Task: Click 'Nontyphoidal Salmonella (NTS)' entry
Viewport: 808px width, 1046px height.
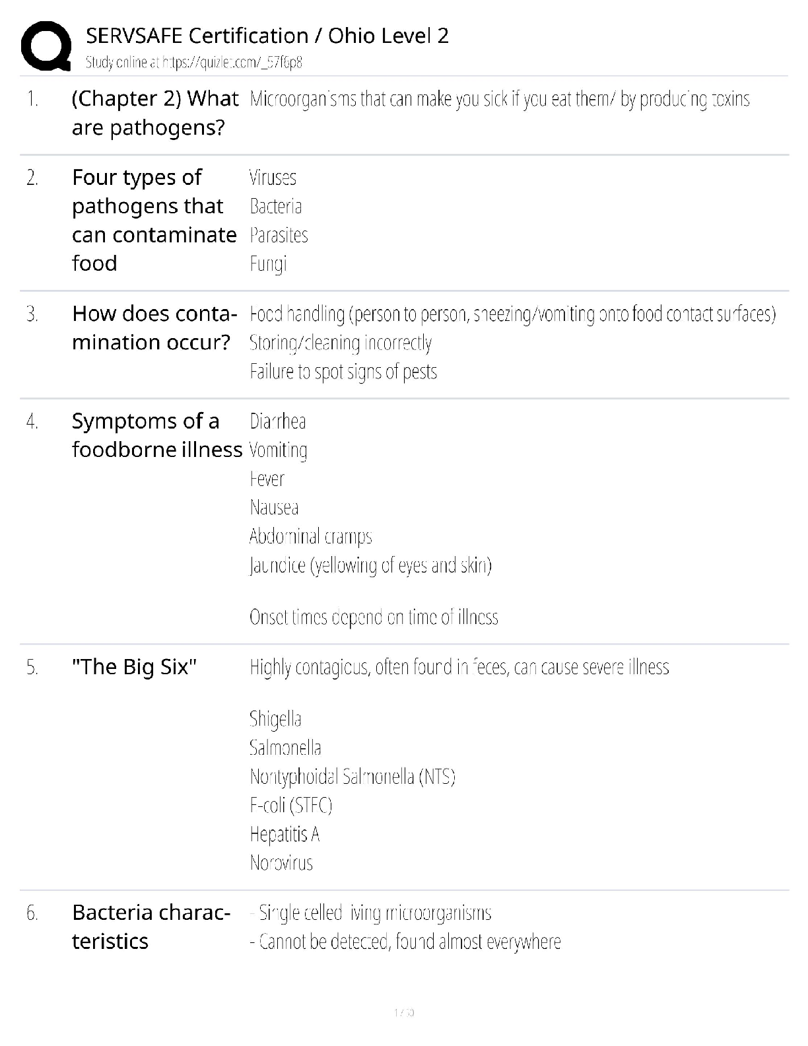Action: click(x=353, y=776)
